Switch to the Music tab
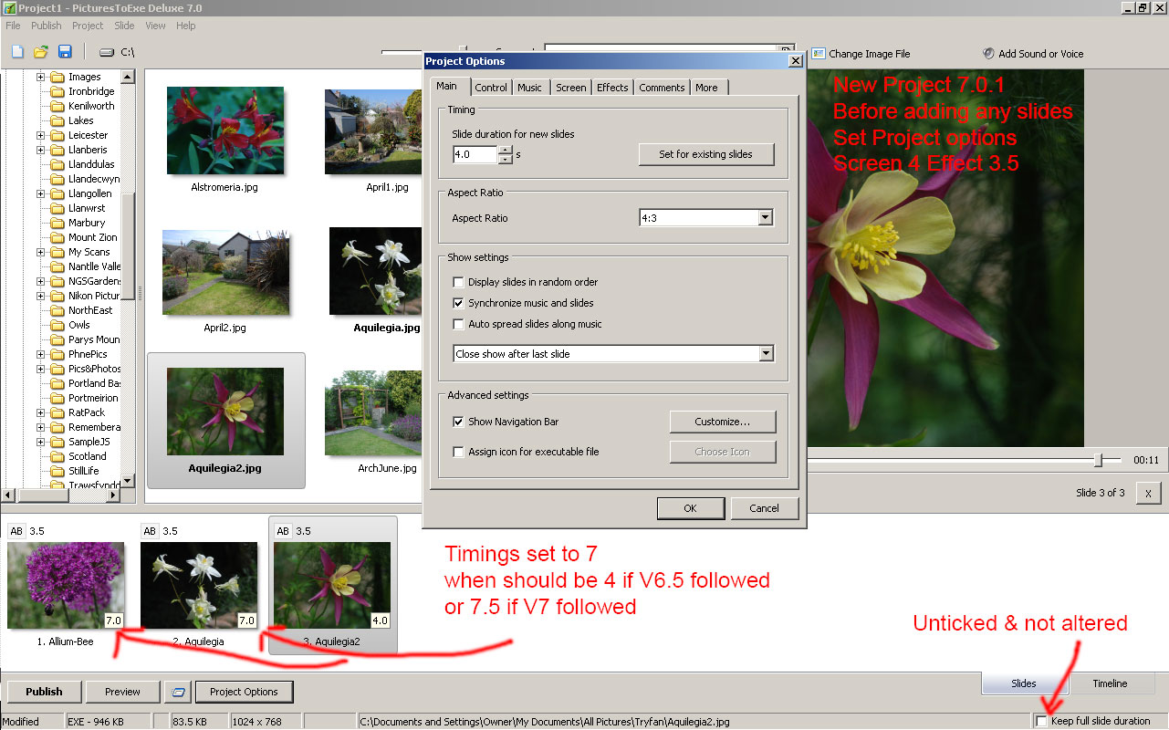The width and height of the screenshot is (1169, 730). (530, 88)
